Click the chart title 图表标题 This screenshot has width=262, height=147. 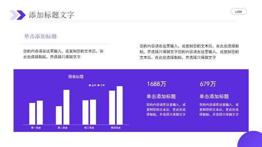76,77
